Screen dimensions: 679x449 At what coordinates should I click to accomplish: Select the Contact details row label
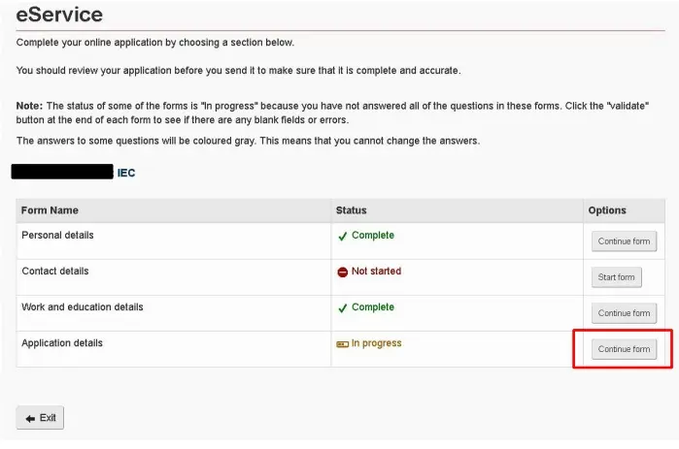(x=55, y=271)
